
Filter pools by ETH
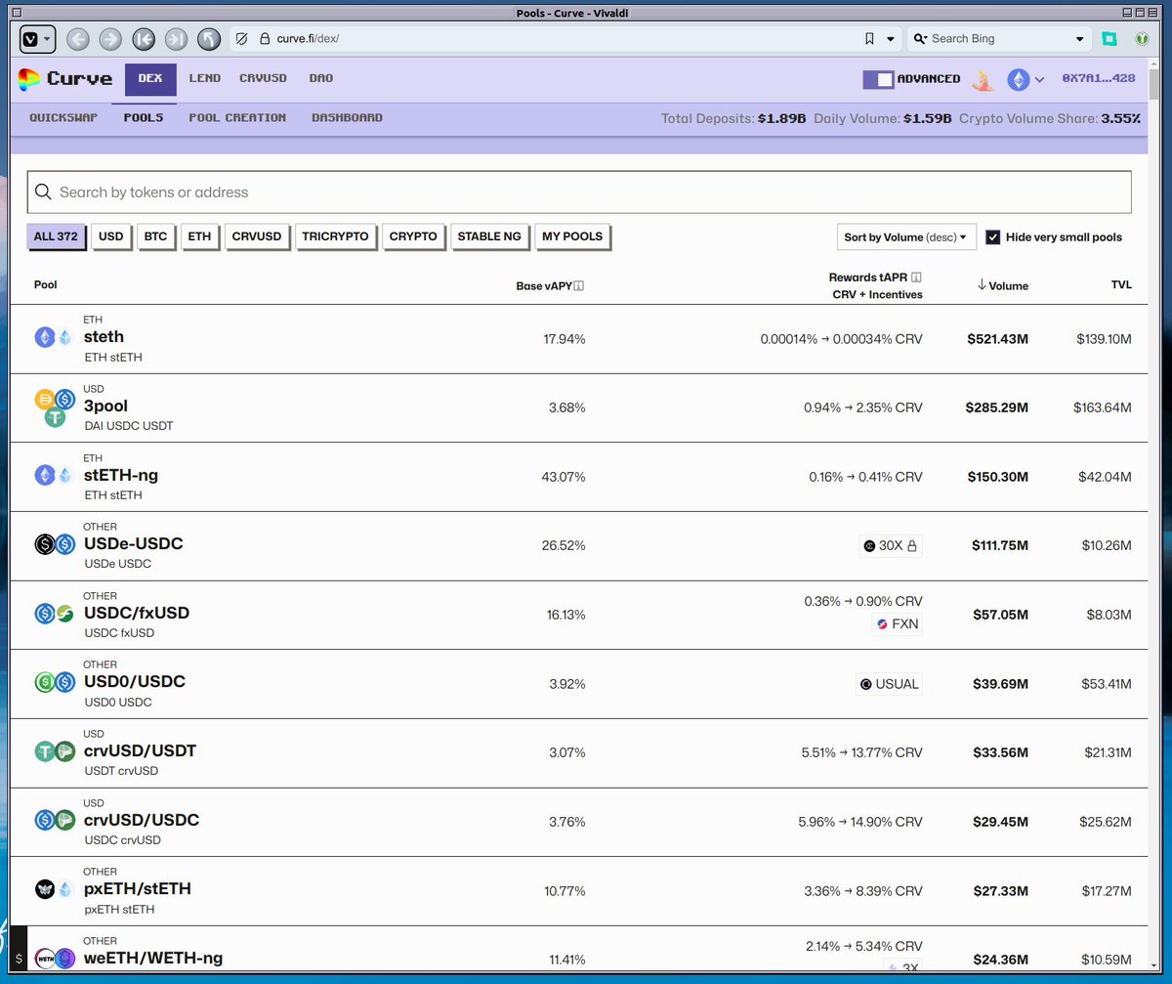pos(199,236)
